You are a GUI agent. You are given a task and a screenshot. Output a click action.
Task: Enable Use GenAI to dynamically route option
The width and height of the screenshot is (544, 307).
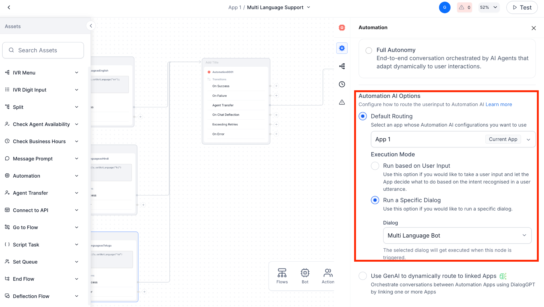363,276
